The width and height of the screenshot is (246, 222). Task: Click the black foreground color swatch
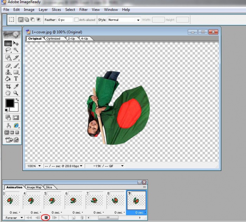[9, 103]
